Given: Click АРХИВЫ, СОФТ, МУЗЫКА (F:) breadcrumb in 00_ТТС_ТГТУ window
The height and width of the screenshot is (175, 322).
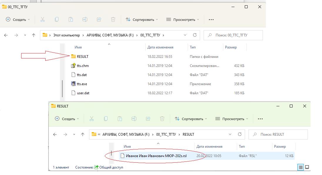Looking at the screenshot, I should tap(110, 35).
